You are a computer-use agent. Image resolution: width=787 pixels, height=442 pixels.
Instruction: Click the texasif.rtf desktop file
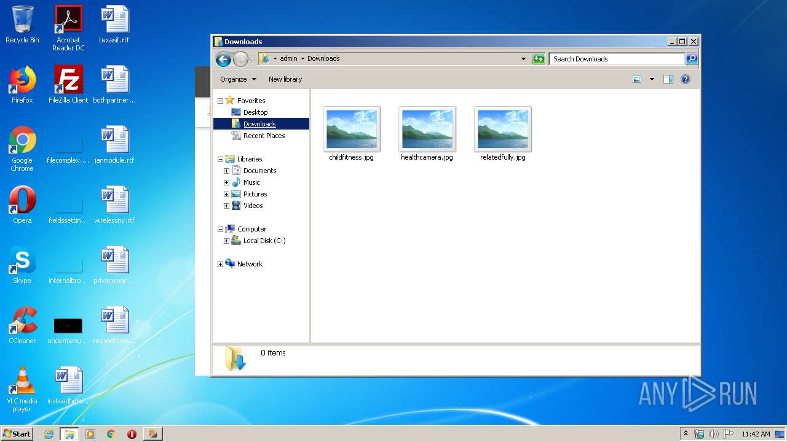pyautogui.click(x=114, y=25)
